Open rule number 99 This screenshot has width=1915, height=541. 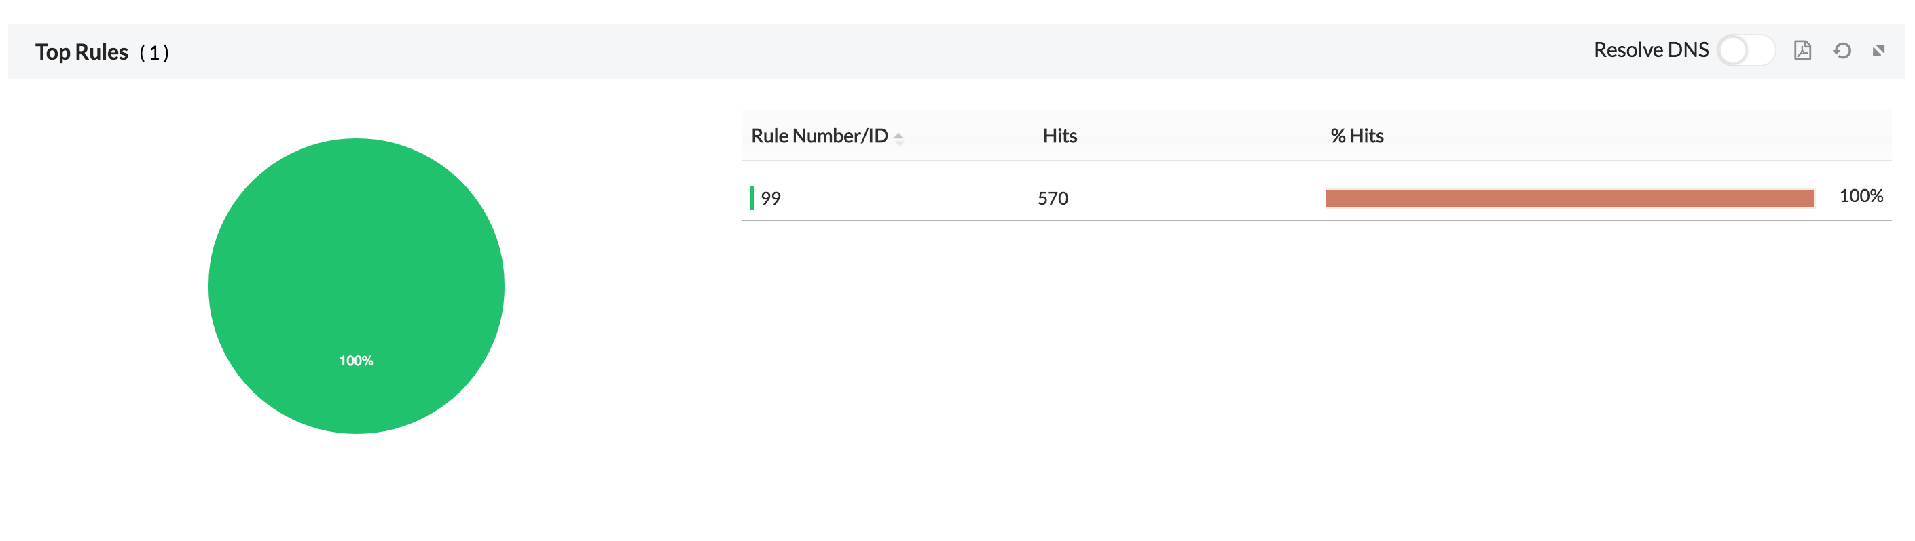770,198
